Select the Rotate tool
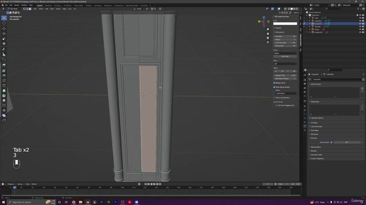 4,34
